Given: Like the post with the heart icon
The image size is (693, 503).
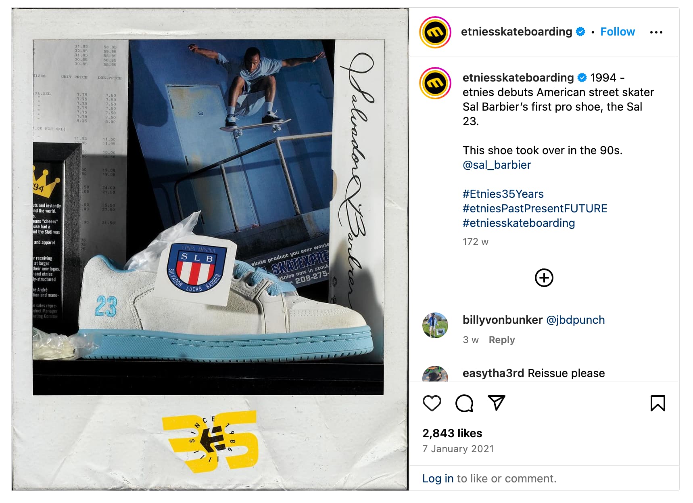Looking at the screenshot, I should 432,403.
